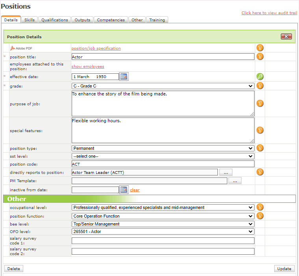
Task: Open the position/job specification link
Action: [x=96, y=48]
